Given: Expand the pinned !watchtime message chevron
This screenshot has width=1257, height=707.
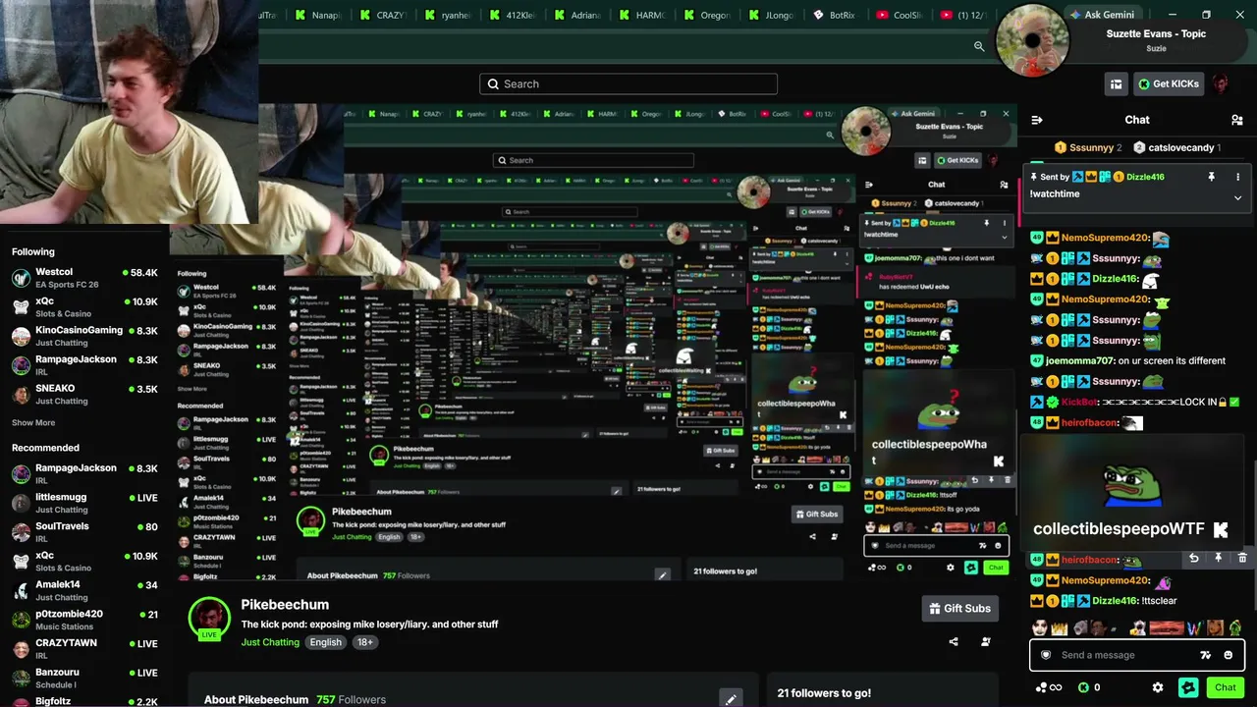Looking at the screenshot, I should pos(1237,197).
